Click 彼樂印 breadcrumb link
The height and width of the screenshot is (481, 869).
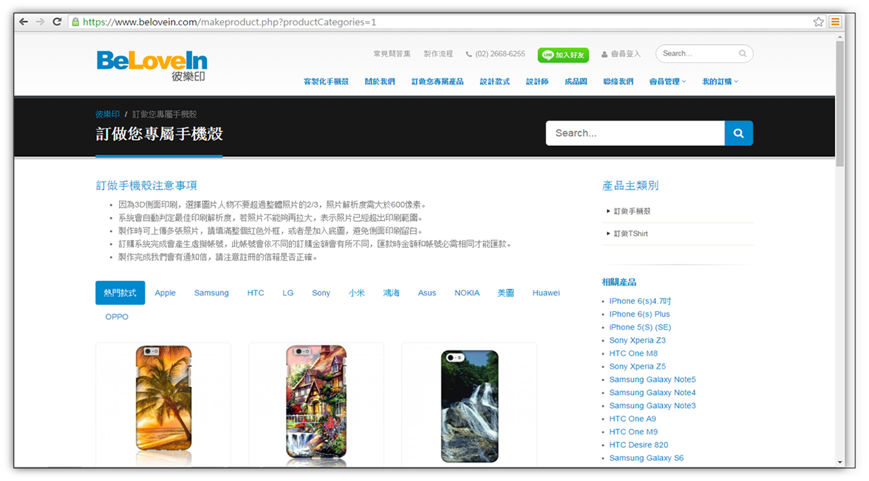click(108, 114)
